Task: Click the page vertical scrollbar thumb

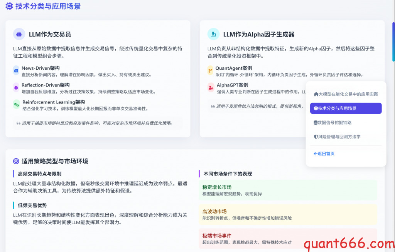Action: tap(393, 42)
